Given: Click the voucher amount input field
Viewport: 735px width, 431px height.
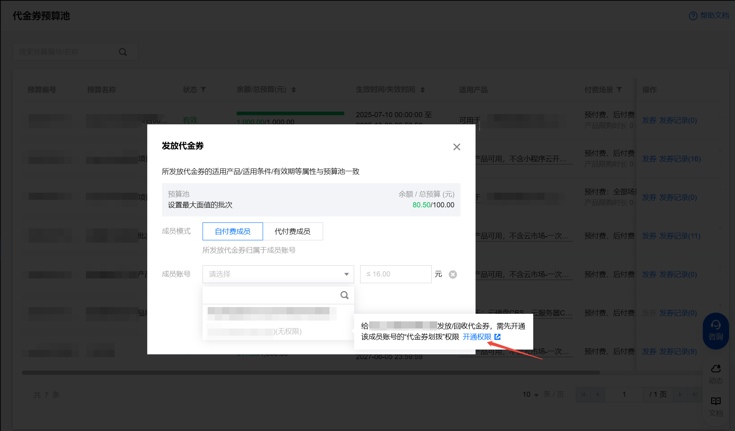Looking at the screenshot, I should [x=396, y=274].
